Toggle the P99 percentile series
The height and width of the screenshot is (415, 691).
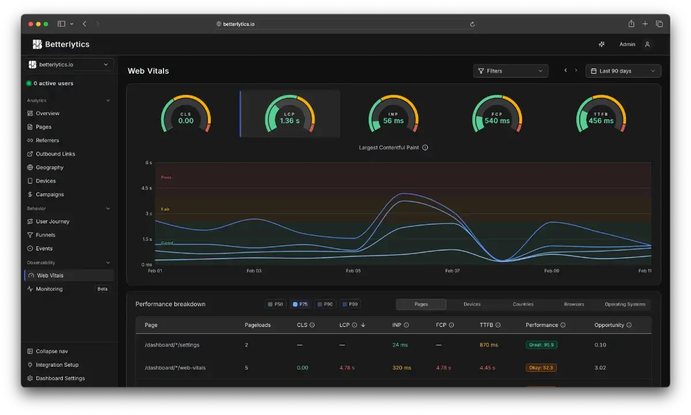pyautogui.click(x=350, y=304)
